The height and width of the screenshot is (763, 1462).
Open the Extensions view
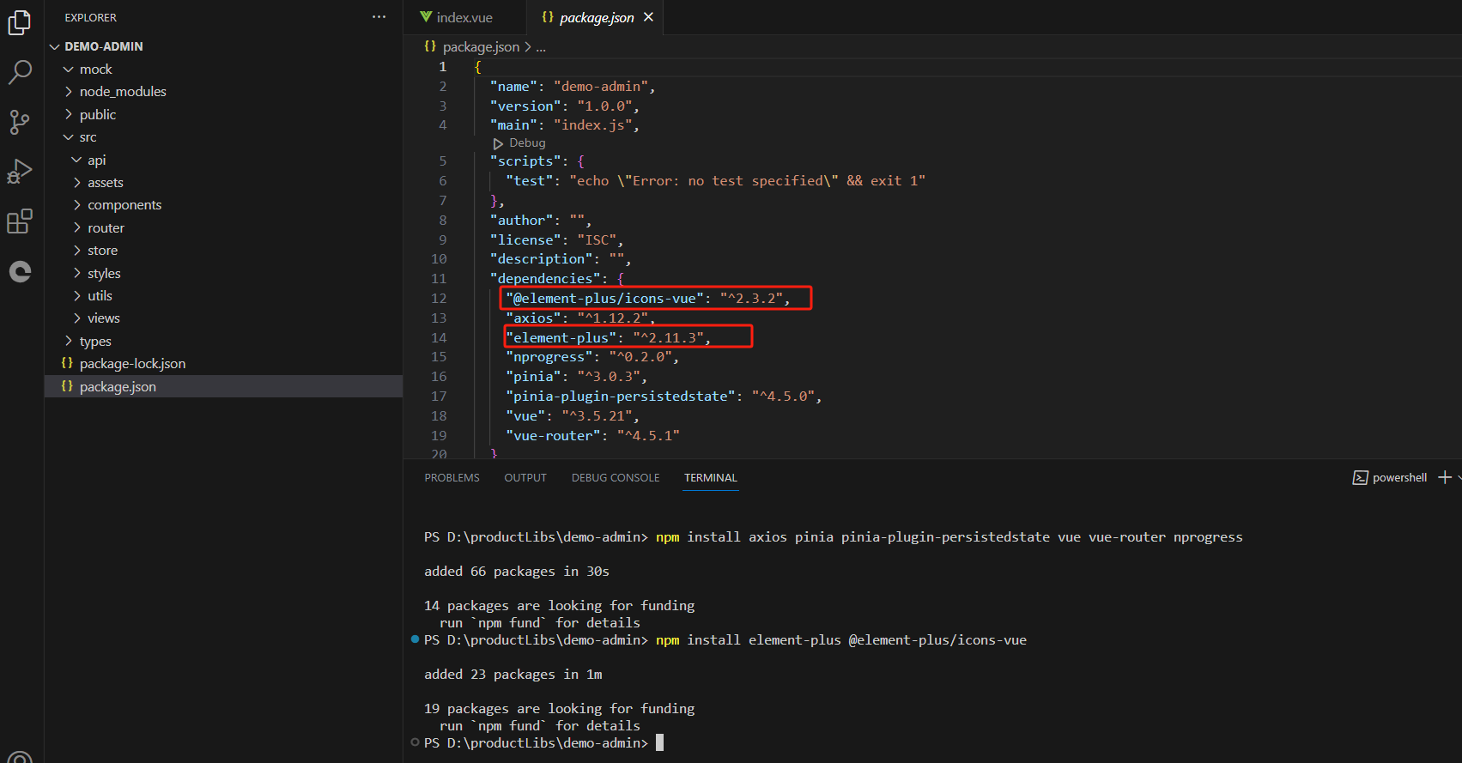(x=20, y=221)
